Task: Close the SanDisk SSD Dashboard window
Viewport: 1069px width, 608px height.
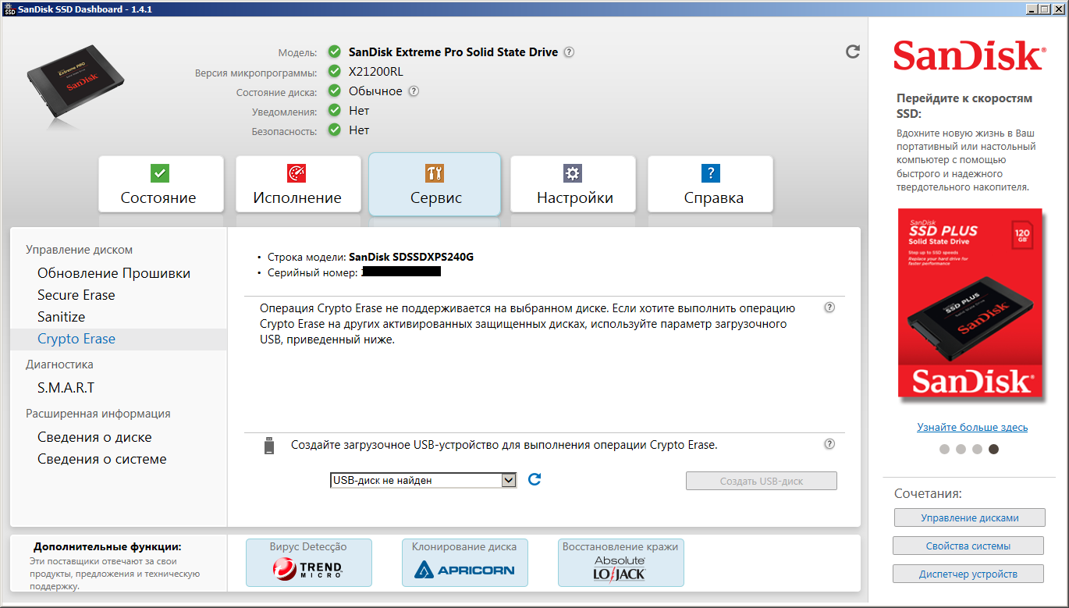Action: tap(1058, 9)
